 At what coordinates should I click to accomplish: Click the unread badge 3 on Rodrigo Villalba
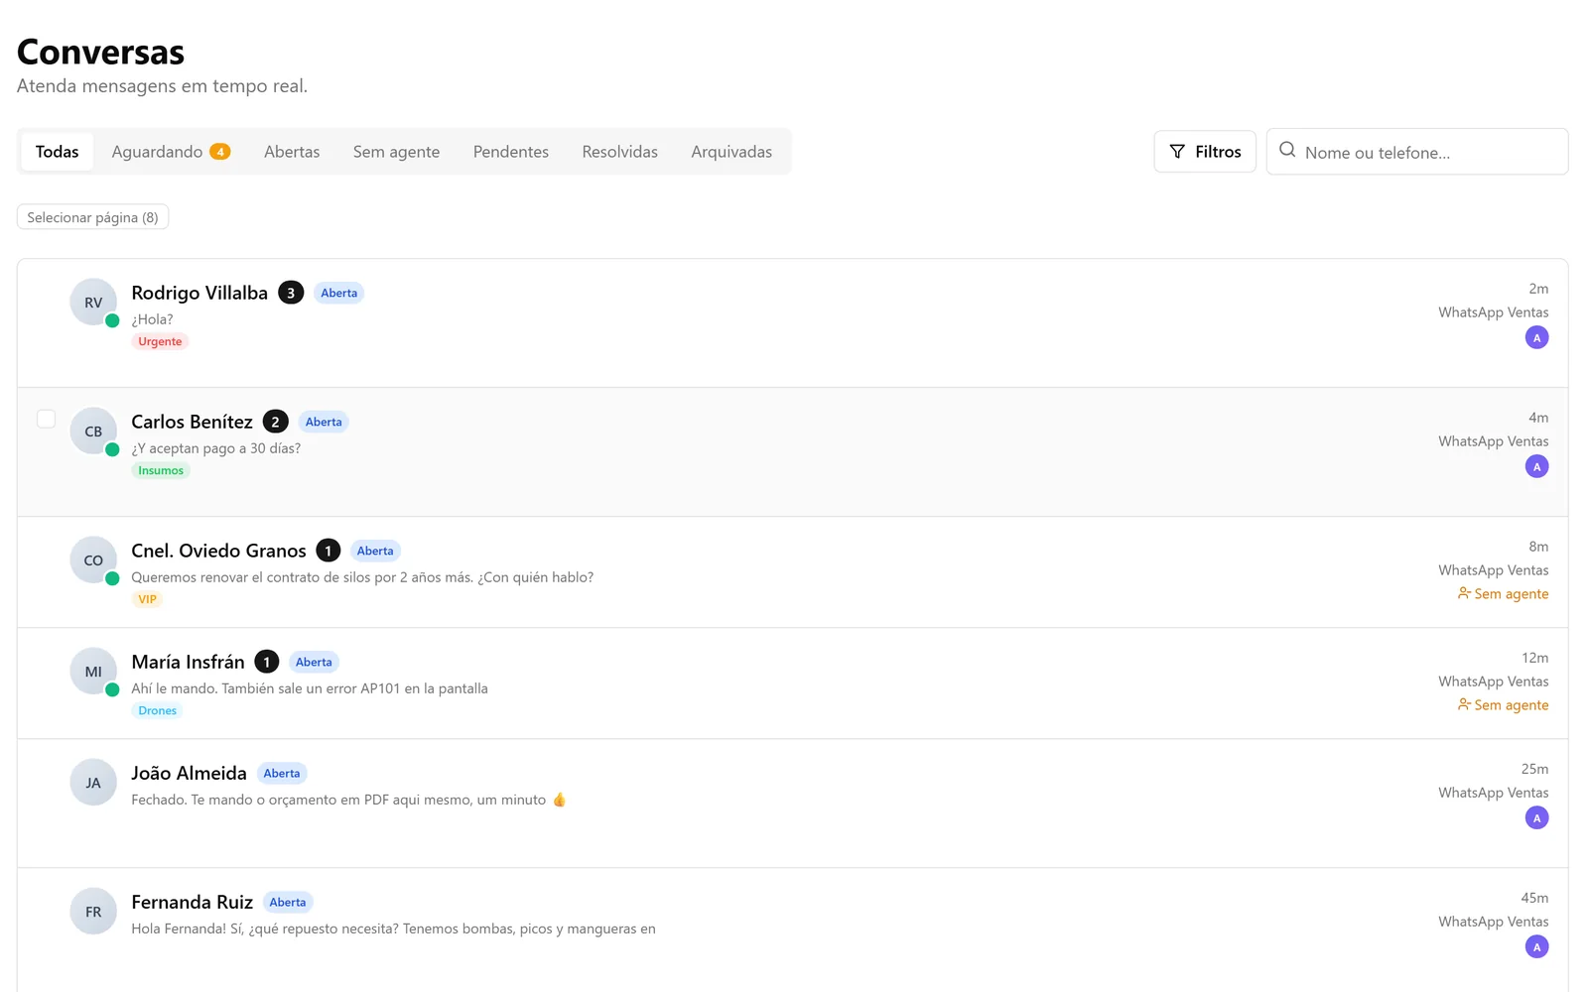(x=291, y=293)
